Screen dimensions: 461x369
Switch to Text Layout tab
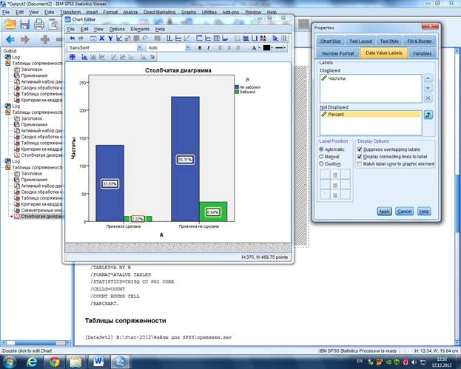[x=360, y=41]
